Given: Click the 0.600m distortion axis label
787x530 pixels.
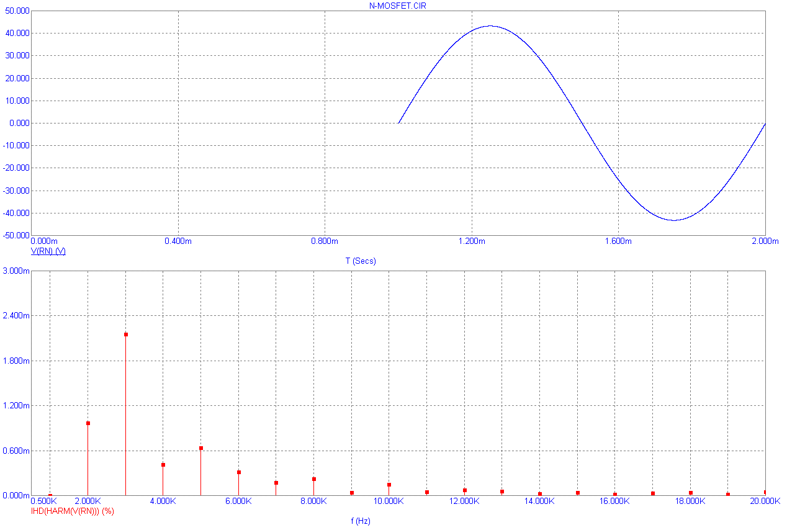Looking at the screenshot, I should point(16,451).
